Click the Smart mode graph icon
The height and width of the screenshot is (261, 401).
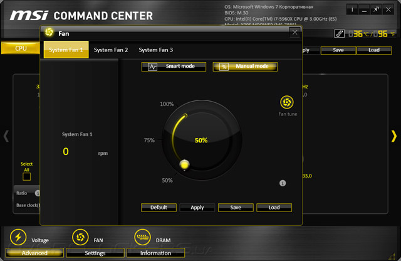coord(152,67)
